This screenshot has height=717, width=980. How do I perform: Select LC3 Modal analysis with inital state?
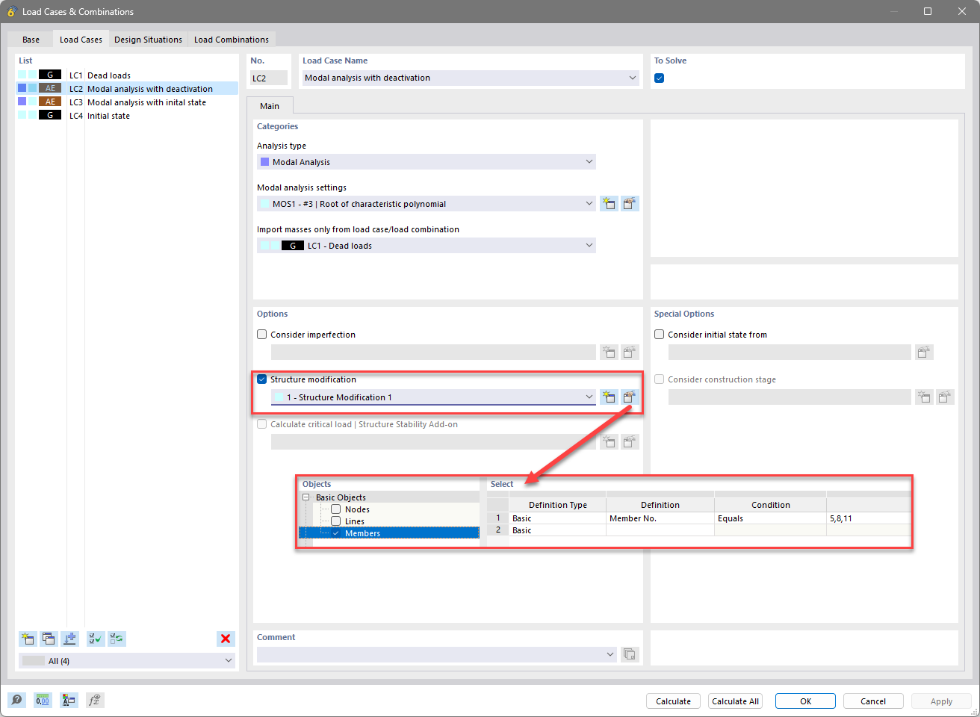pyautogui.click(x=146, y=102)
